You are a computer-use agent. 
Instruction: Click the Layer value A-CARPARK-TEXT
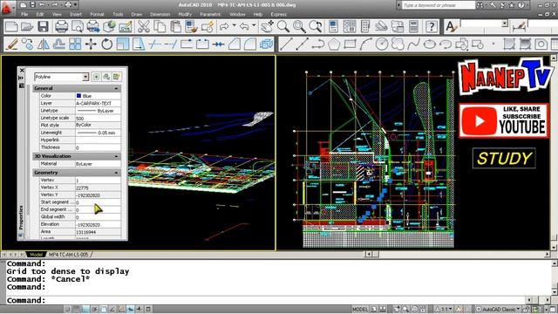coord(98,103)
